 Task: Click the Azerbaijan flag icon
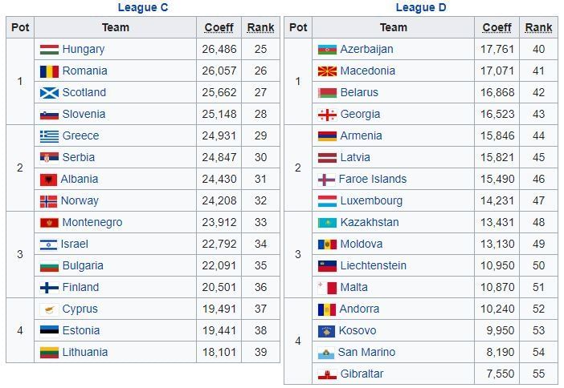pos(327,50)
